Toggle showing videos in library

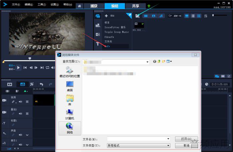point(146,16)
